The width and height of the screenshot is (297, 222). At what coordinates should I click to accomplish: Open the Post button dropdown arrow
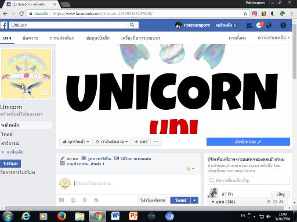click(194, 201)
